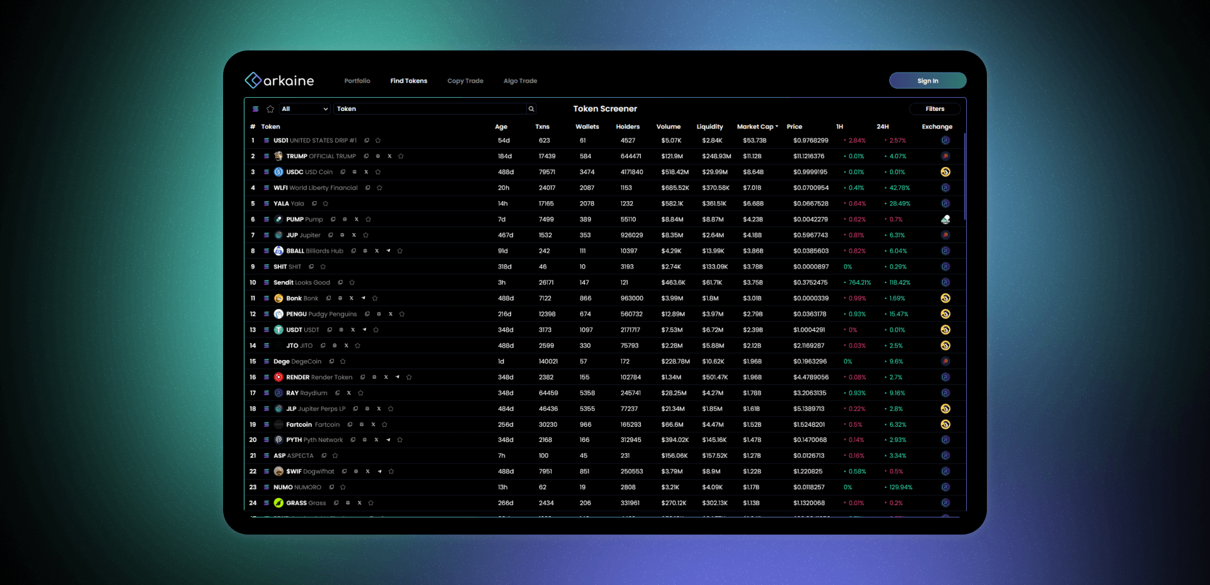This screenshot has height=585, width=1210.
Task: Open the Sendit Looks Good token name
Action: (302, 282)
